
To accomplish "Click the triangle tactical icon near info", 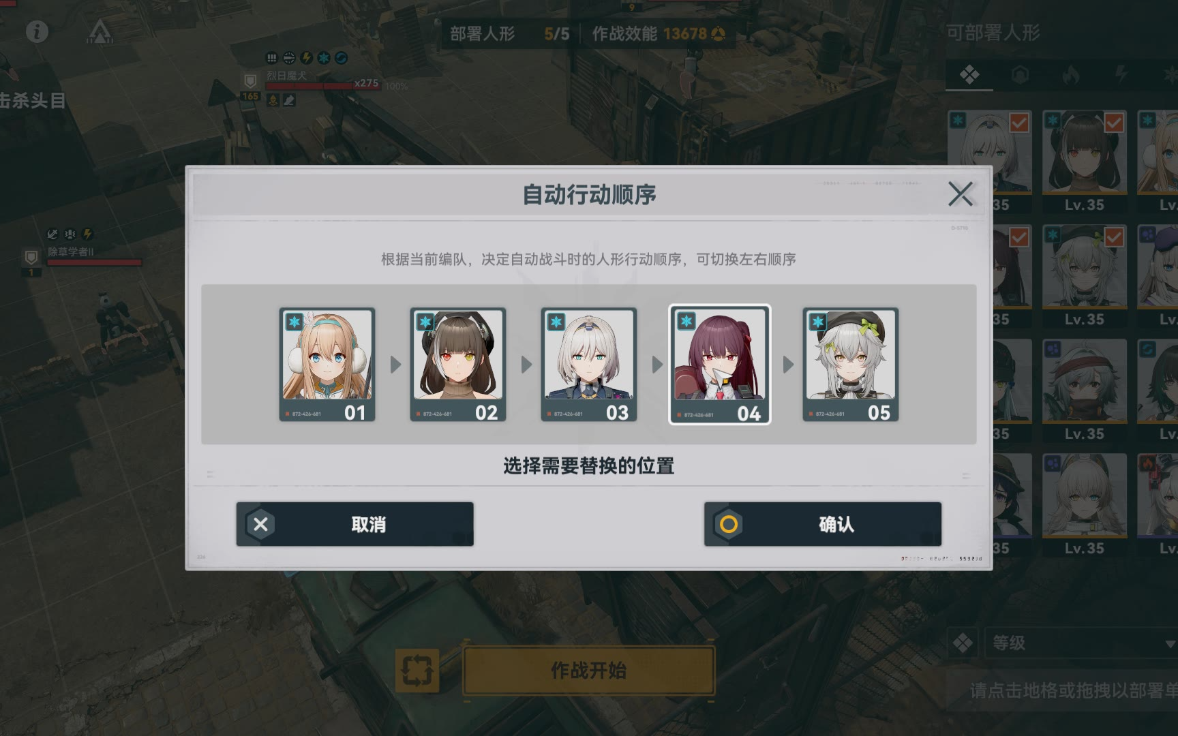I will 100,31.
